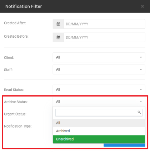Viewport: 150px width, 152px height.
Task: Click the Client dropdown arrow
Action: coord(141,57)
